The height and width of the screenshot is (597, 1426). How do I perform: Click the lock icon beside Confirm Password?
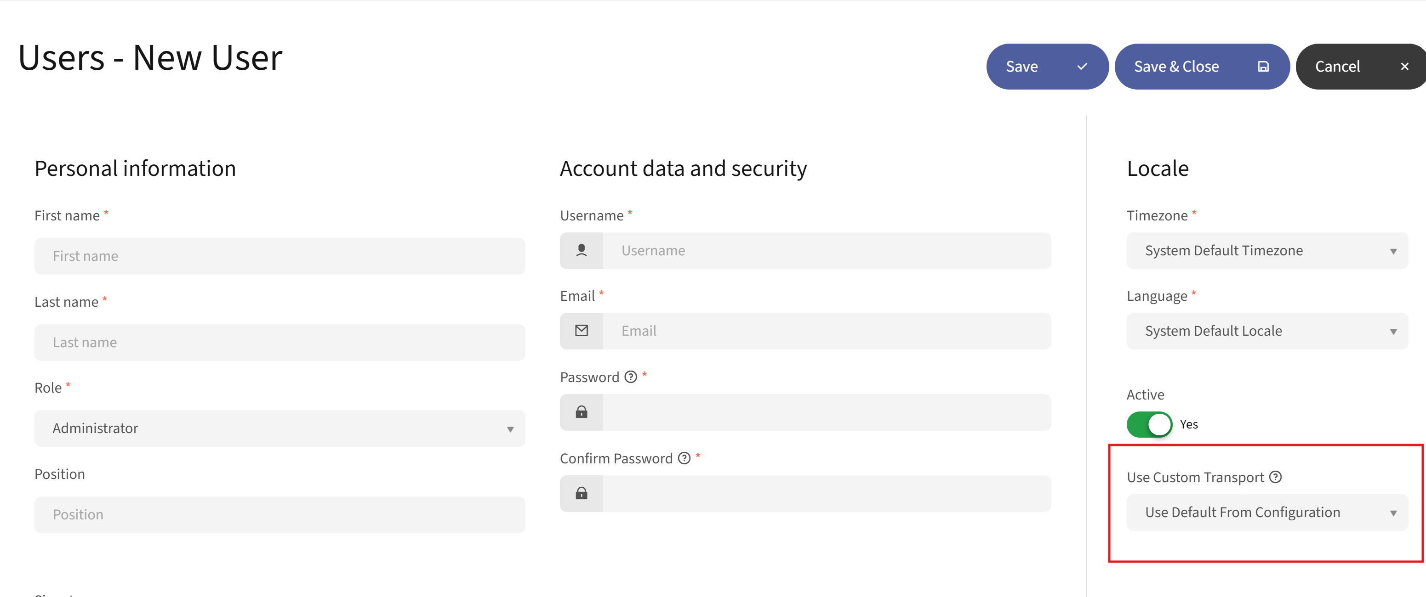pos(581,493)
